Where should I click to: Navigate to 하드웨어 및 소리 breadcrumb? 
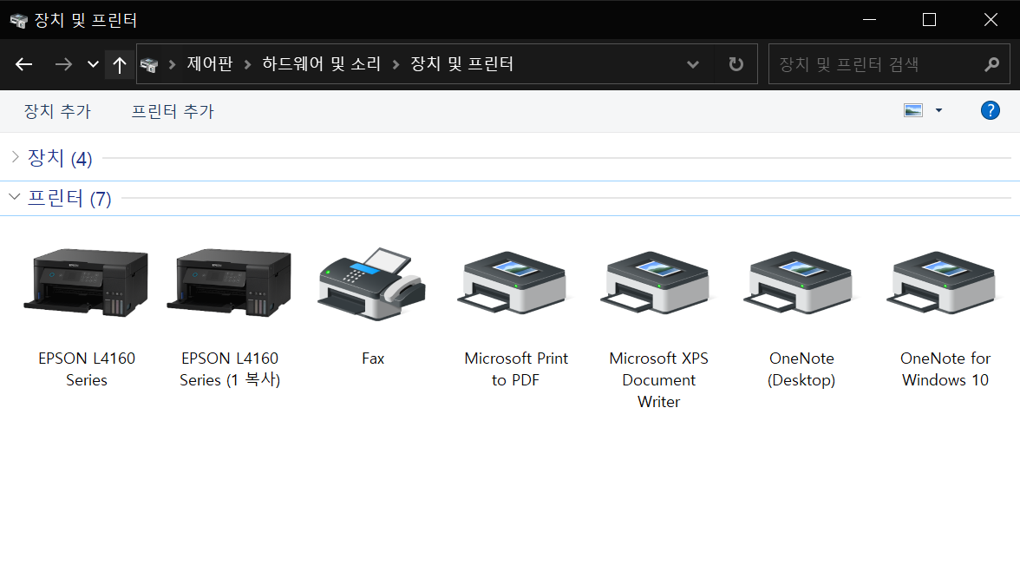[321, 64]
